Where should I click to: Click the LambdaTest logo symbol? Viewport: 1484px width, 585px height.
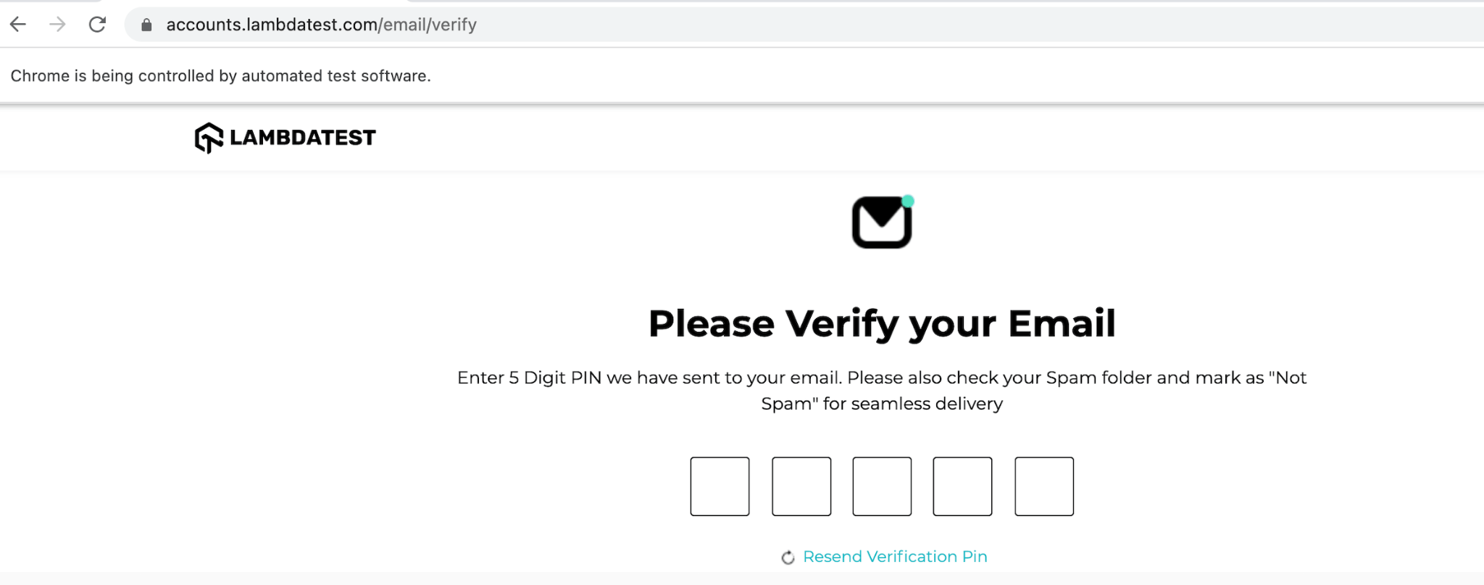coord(209,138)
